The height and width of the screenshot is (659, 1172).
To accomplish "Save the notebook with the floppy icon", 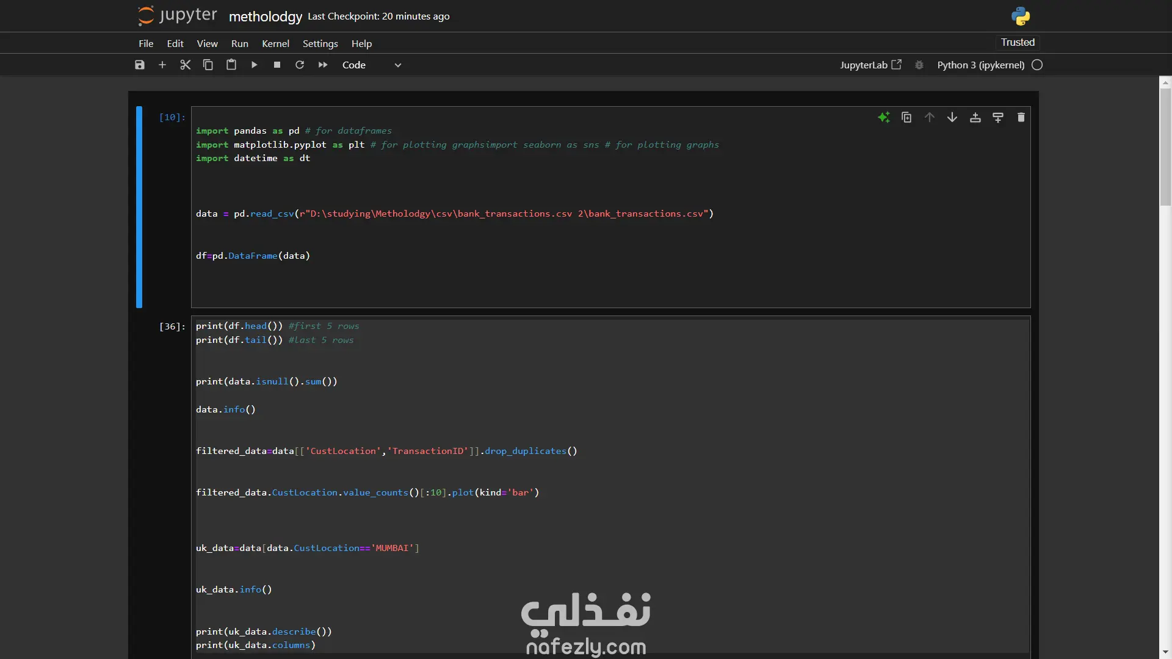I will pos(140,65).
